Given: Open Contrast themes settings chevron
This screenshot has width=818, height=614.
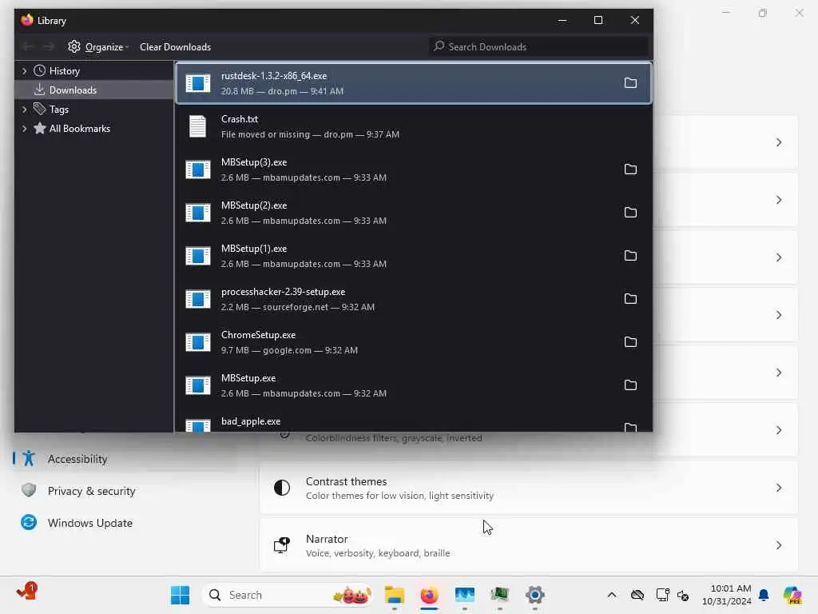Looking at the screenshot, I should [x=778, y=488].
